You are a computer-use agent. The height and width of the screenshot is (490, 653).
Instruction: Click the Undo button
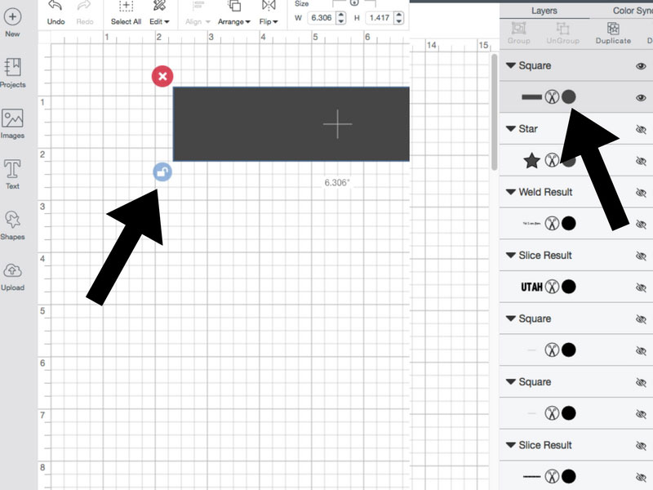(56, 13)
